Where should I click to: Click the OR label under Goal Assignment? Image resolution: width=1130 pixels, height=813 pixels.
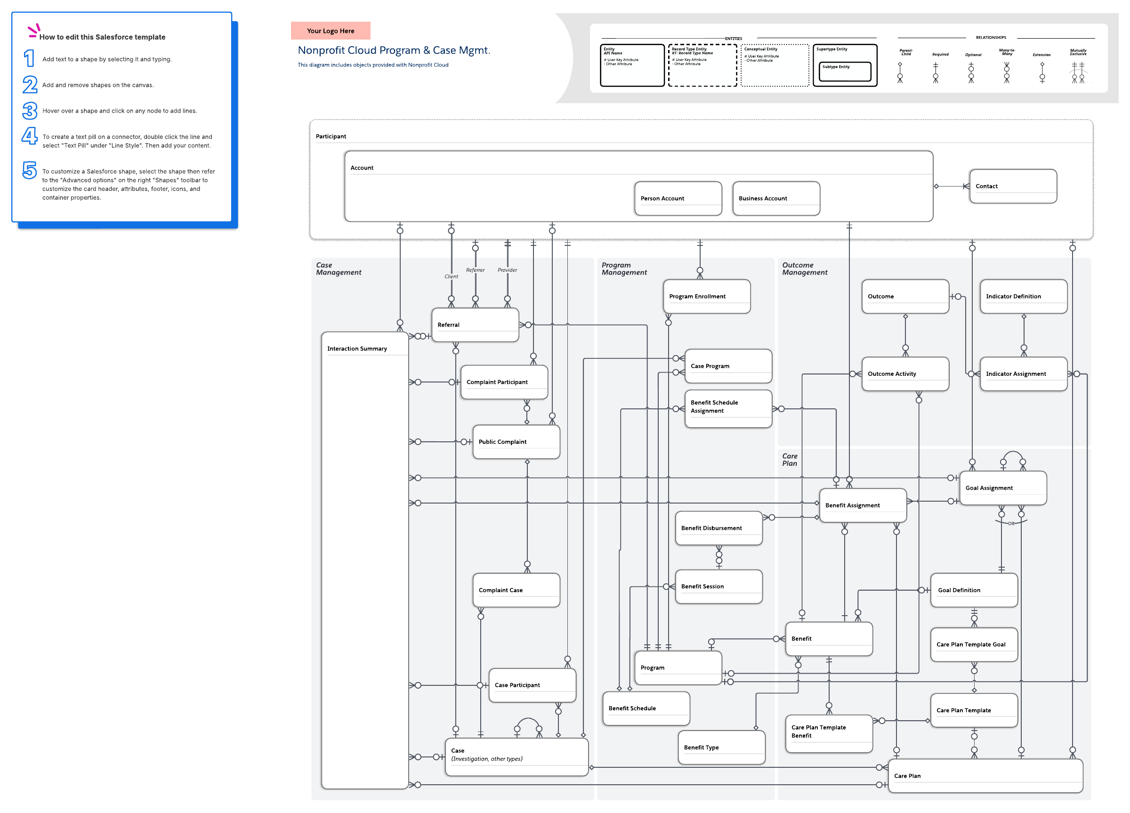point(1011,523)
